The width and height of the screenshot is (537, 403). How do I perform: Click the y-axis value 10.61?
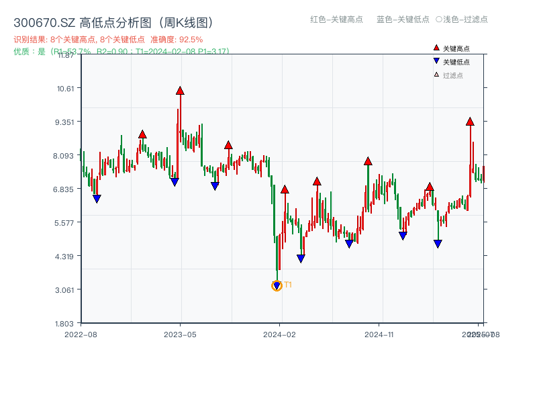coord(65,89)
